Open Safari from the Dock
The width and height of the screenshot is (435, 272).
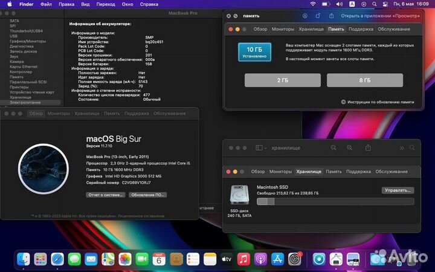click(57, 259)
